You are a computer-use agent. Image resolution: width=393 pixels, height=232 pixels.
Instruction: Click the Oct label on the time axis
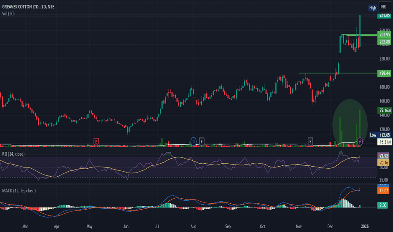262,226
